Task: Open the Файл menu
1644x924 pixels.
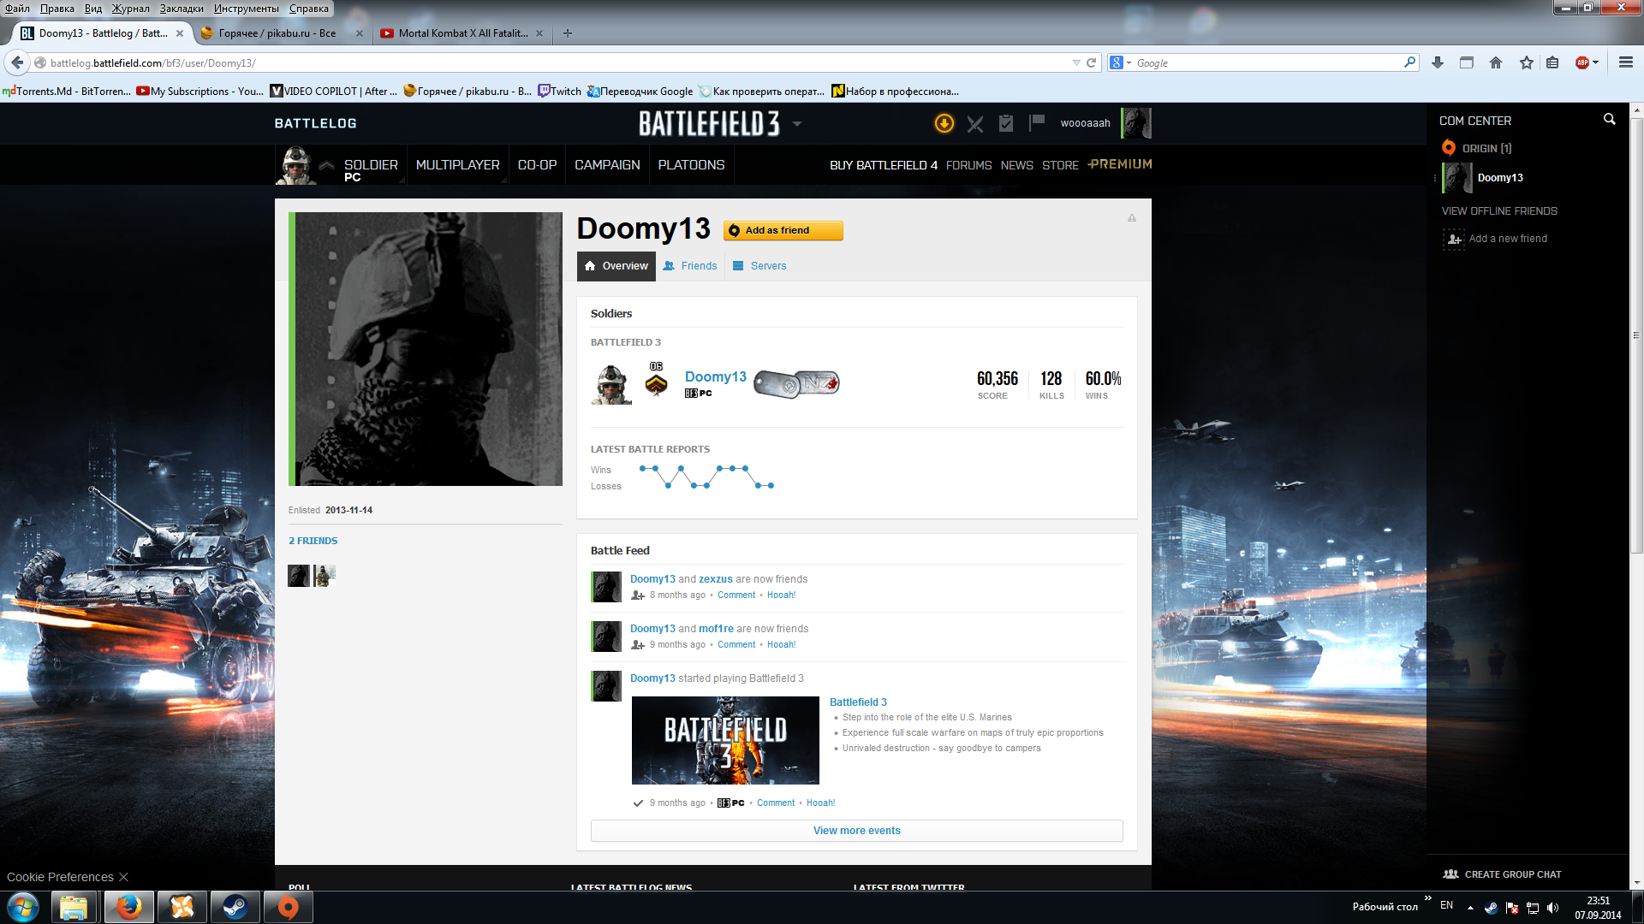Action: point(17,9)
